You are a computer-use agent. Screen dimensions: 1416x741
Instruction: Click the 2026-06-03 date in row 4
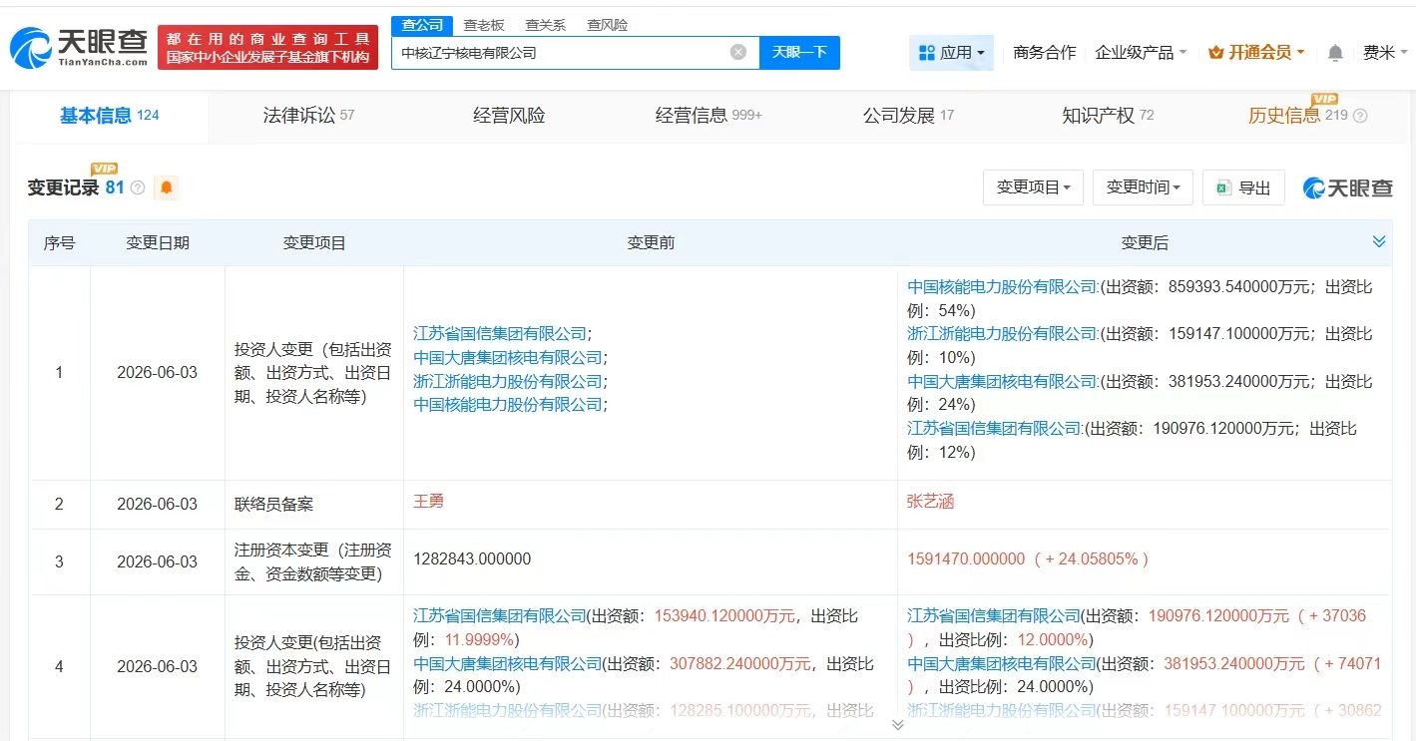tap(158, 666)
